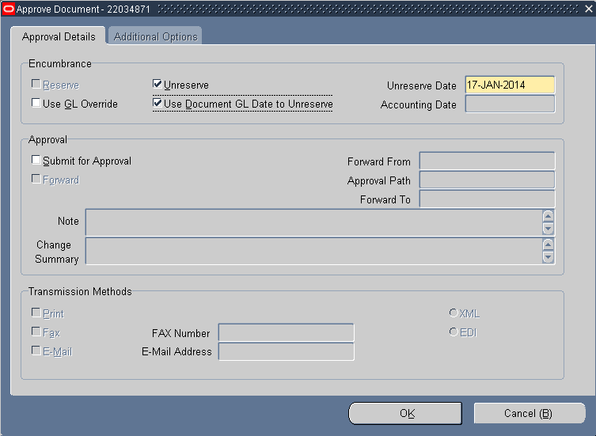Click inside the Change Summary text area
Screen dimensions: 596x436
314,251
